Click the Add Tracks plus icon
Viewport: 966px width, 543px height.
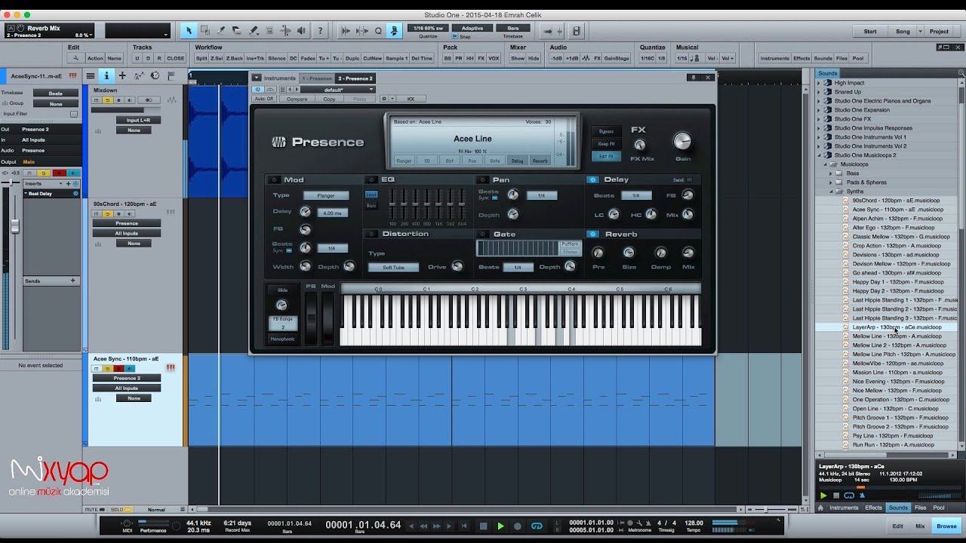(x=122, y=75)
